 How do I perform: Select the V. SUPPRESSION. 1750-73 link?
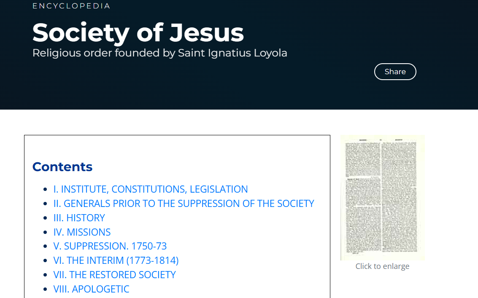pyautogui.click(x=110, y=246)
